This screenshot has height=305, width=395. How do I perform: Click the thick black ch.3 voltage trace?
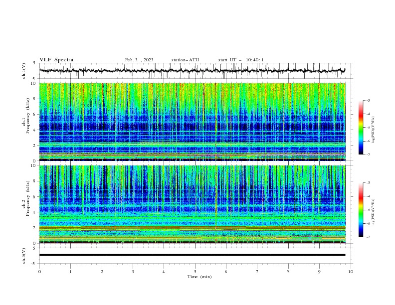(192, 255)
